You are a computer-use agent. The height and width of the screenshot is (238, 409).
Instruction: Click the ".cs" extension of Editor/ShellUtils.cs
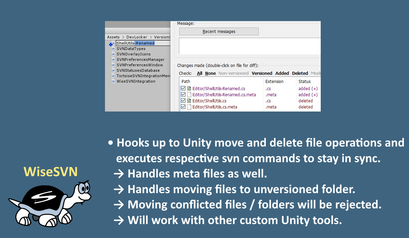pyautogui.click(x=268, y=101)
